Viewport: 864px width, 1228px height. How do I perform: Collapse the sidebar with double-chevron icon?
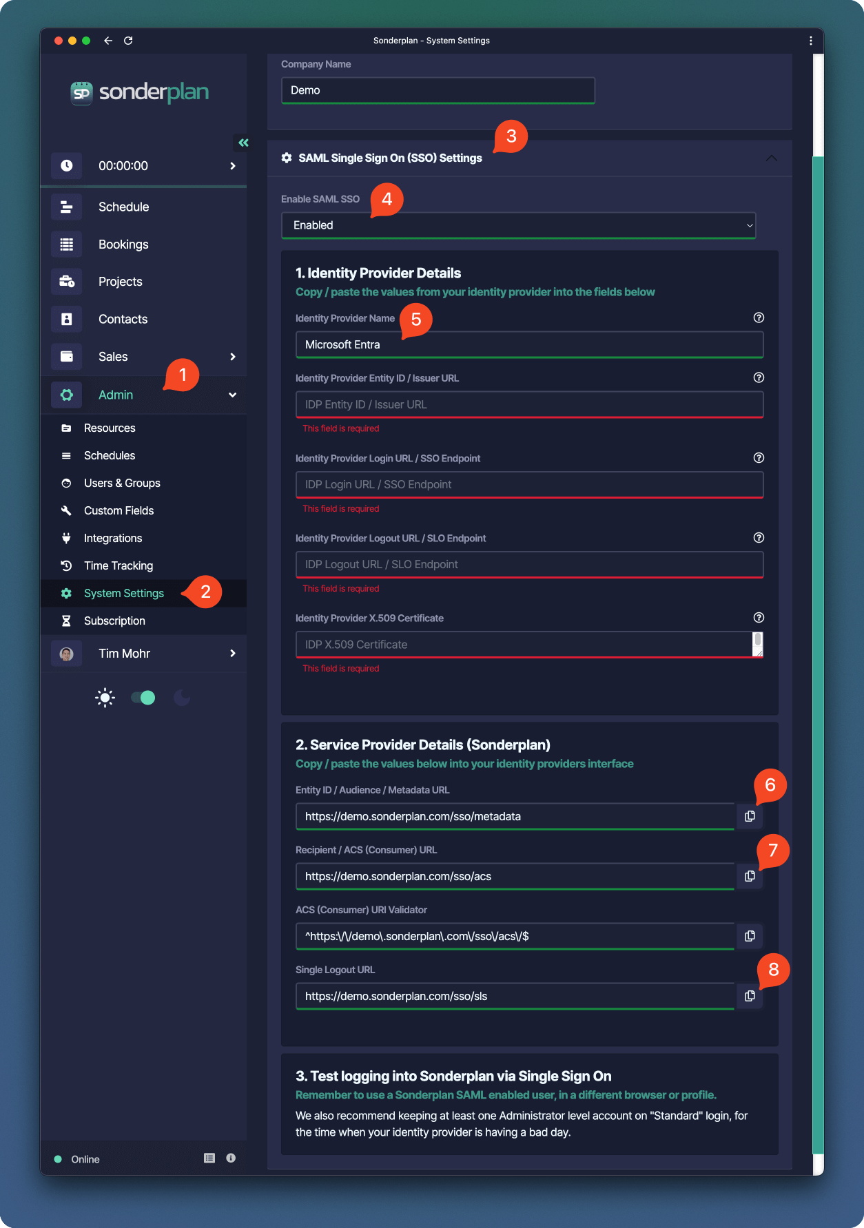coord(243,143)
